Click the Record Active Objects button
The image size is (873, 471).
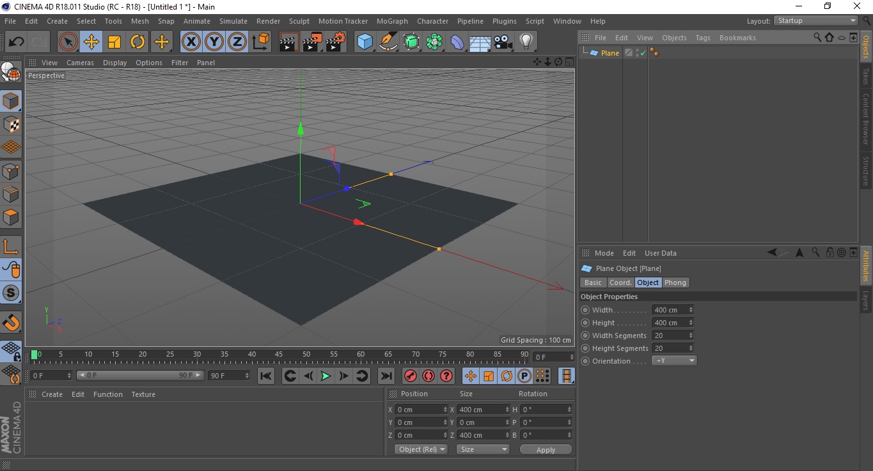pos(411,376)
